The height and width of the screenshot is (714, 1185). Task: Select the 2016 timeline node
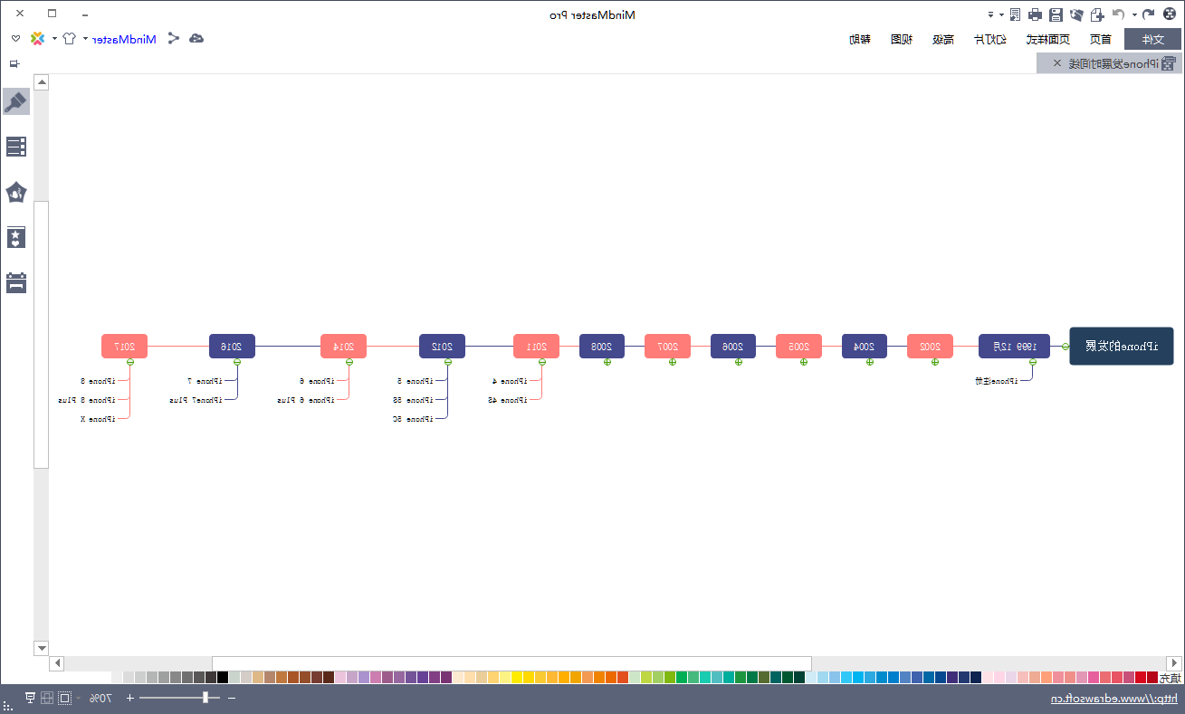click(232, 346)
